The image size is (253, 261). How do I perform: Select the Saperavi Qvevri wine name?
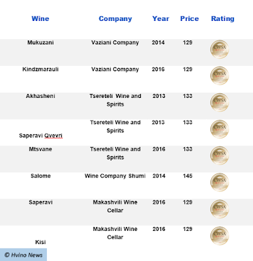pyautogui.click(x=40, y=136)
